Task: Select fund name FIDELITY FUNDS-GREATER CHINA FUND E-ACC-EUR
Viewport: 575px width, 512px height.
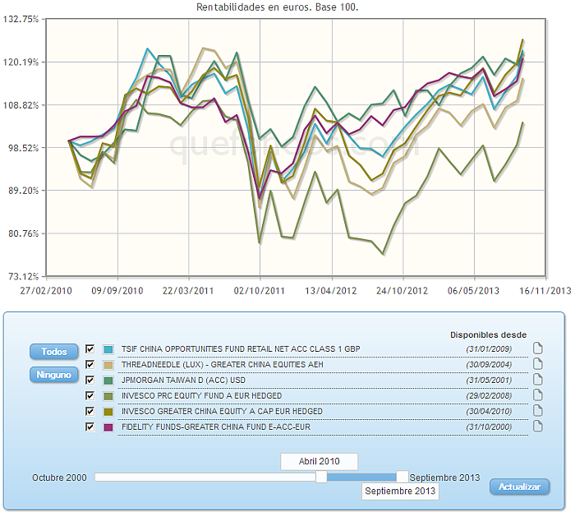Action: [216, 427]
